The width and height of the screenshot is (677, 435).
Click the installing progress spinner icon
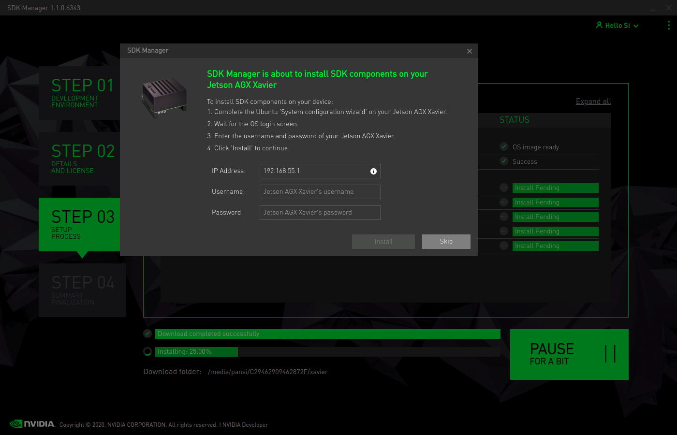[x=147, y=351]
